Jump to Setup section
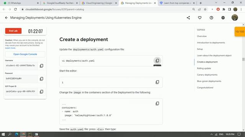 [200, 49]
